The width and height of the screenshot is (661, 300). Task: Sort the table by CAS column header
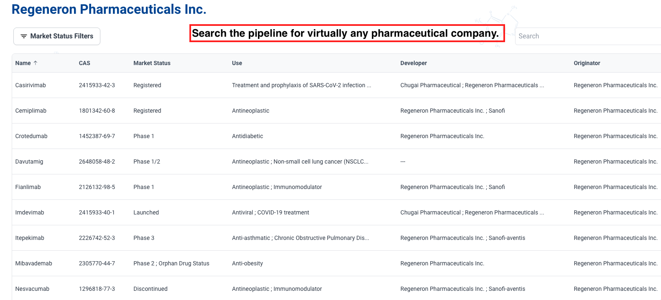point(84,63)
